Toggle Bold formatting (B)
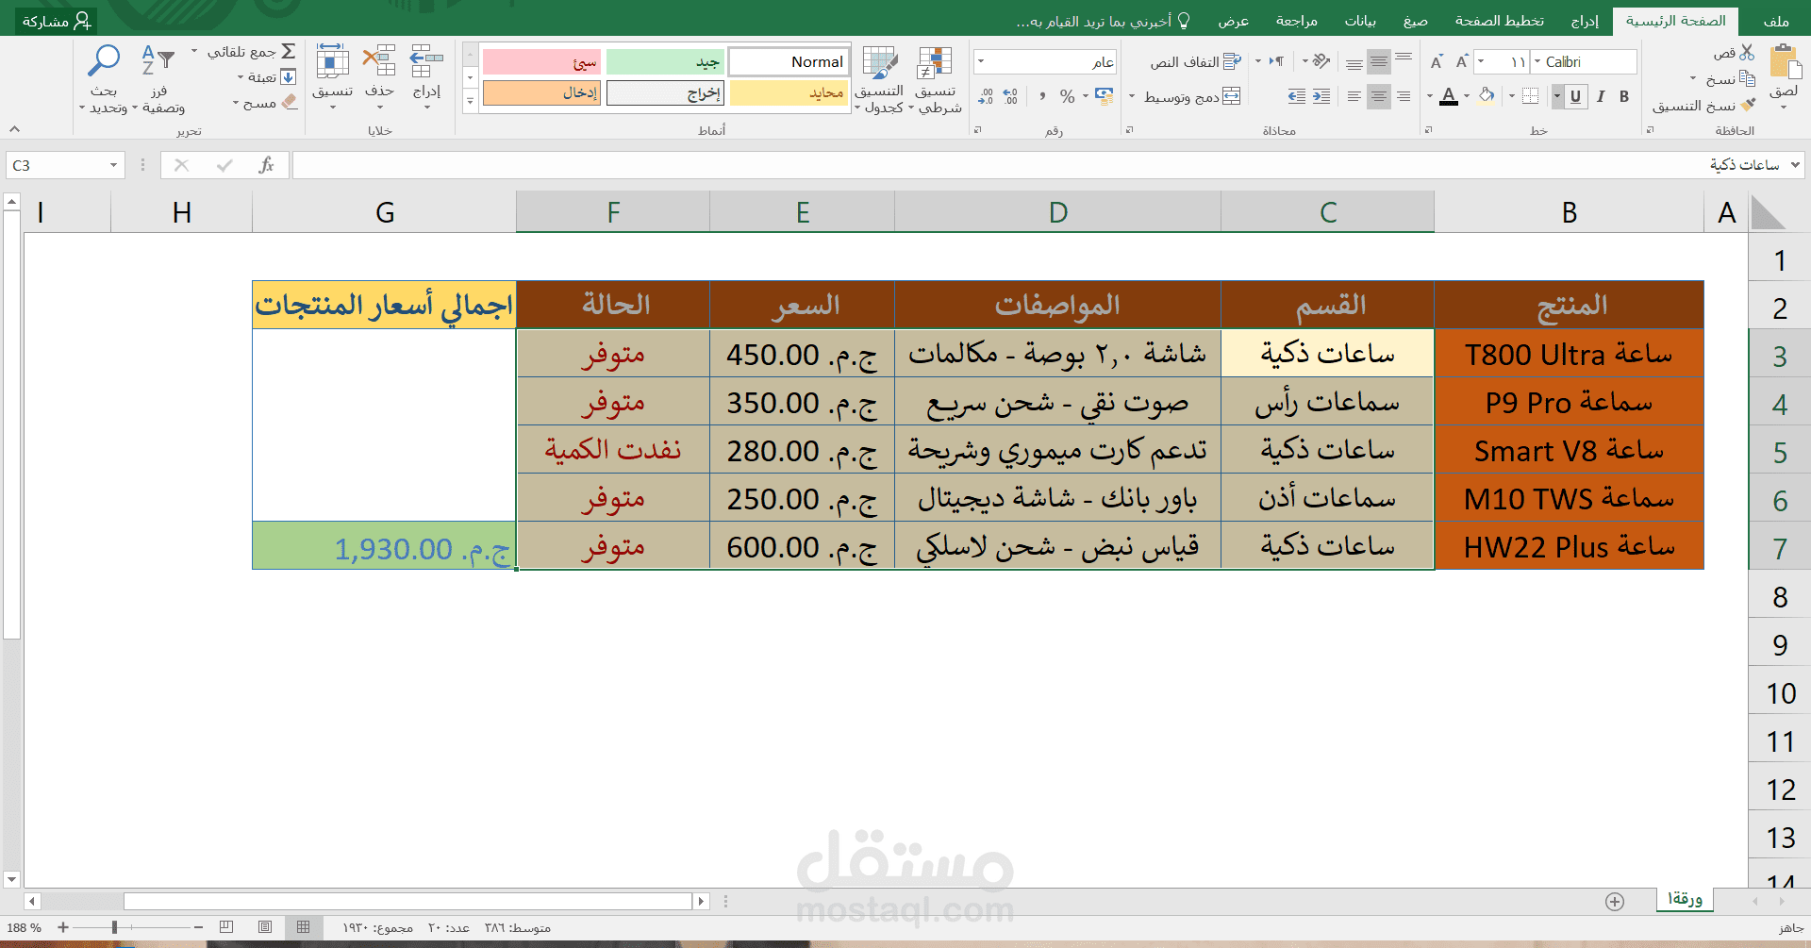This screenshot has width=1811, height=948. tap(1624, 96)
